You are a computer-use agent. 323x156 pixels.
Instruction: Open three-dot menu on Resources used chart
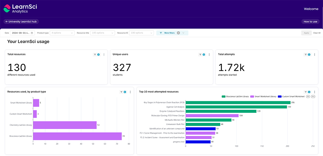click(130, 92)
